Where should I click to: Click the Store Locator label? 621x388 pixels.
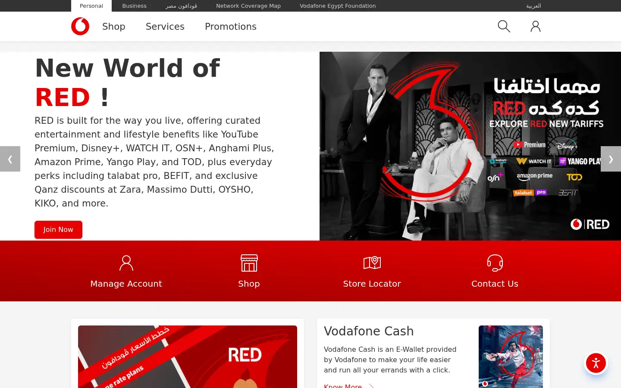(372, 284)
